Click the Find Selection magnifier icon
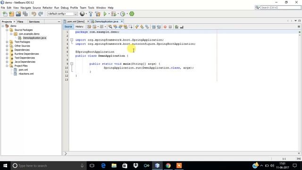This screenshot has width=302, height=170. coord(110,27)
